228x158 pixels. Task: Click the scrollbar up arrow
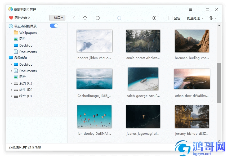[219, 25]
